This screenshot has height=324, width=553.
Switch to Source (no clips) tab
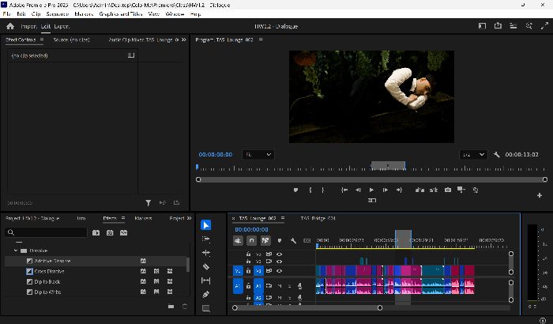[x=71, y=40]
